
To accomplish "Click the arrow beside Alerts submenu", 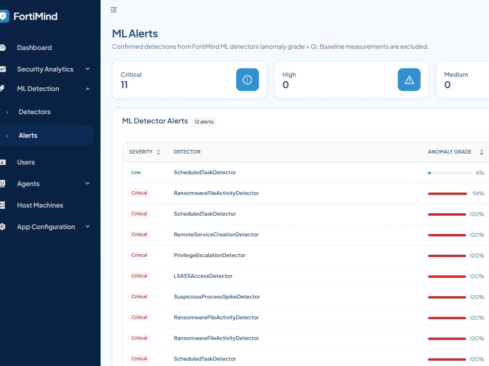I will tap(7, 136).
